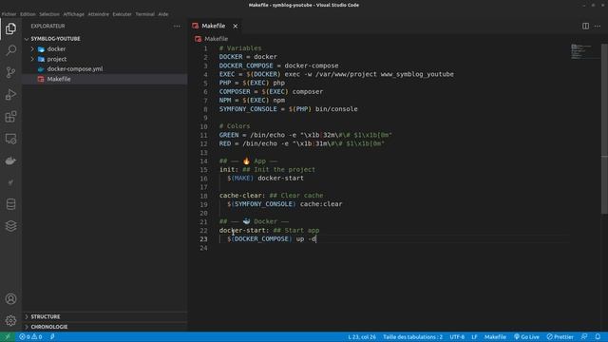The width and height of the screenshot is (608, 342).
Task: Expand the project folder
Action: click(x=104, y=59)
